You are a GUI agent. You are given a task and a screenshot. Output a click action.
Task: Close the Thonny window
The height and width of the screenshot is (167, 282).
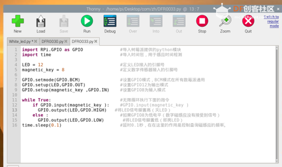[278, 9]
